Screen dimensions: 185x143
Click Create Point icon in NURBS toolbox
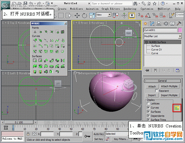(x=35, y=32)
